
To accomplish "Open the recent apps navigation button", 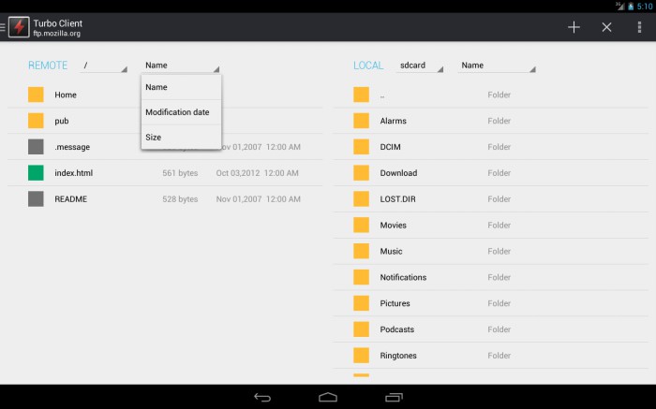I will tap(394, 398).
